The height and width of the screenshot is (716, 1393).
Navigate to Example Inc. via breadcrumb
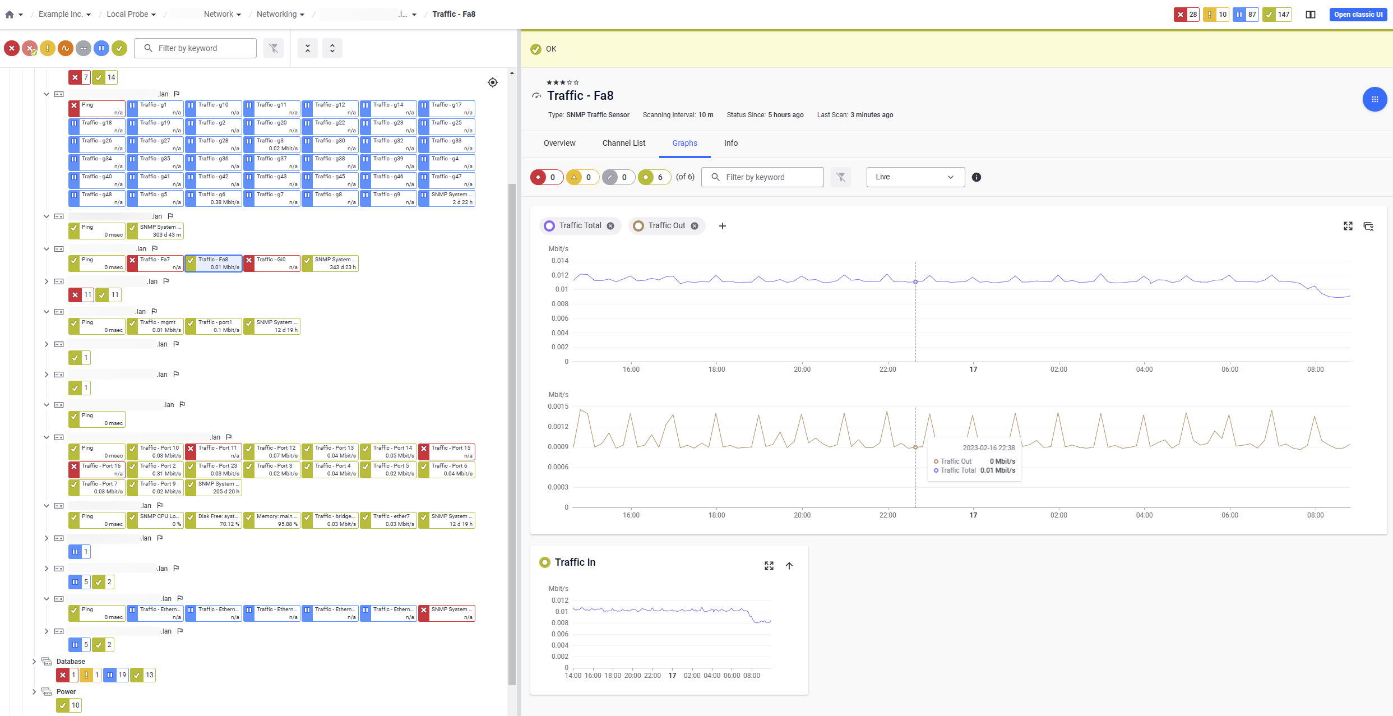(62, 14)
